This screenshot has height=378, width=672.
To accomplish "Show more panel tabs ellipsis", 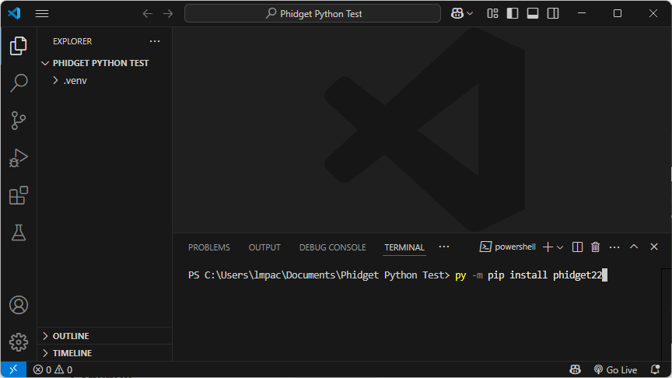I will (x=444, y=247).
